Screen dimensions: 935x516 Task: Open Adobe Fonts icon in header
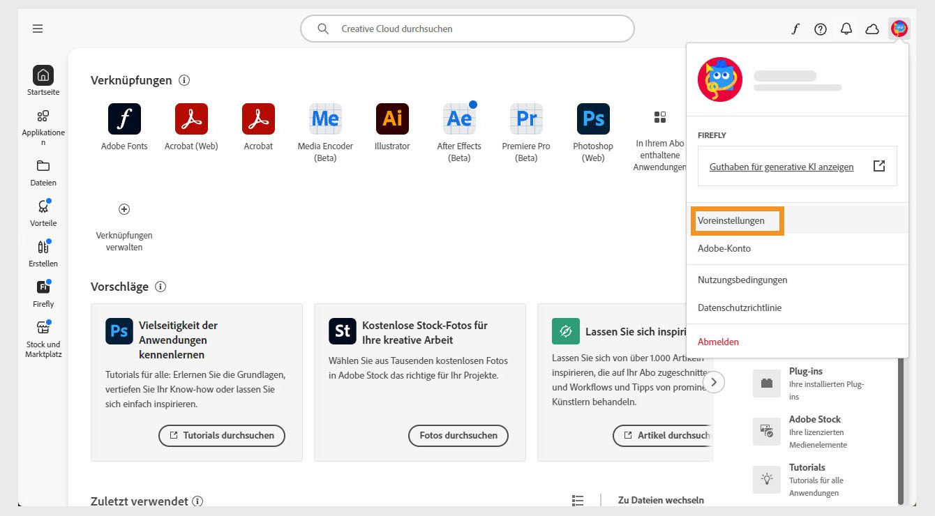[x=795, y=29]
